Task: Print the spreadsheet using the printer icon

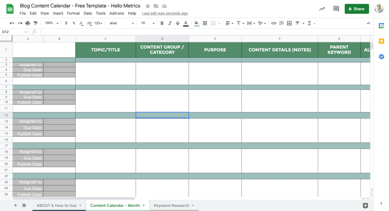Action: pyautogui.click(x=27, y=23)
